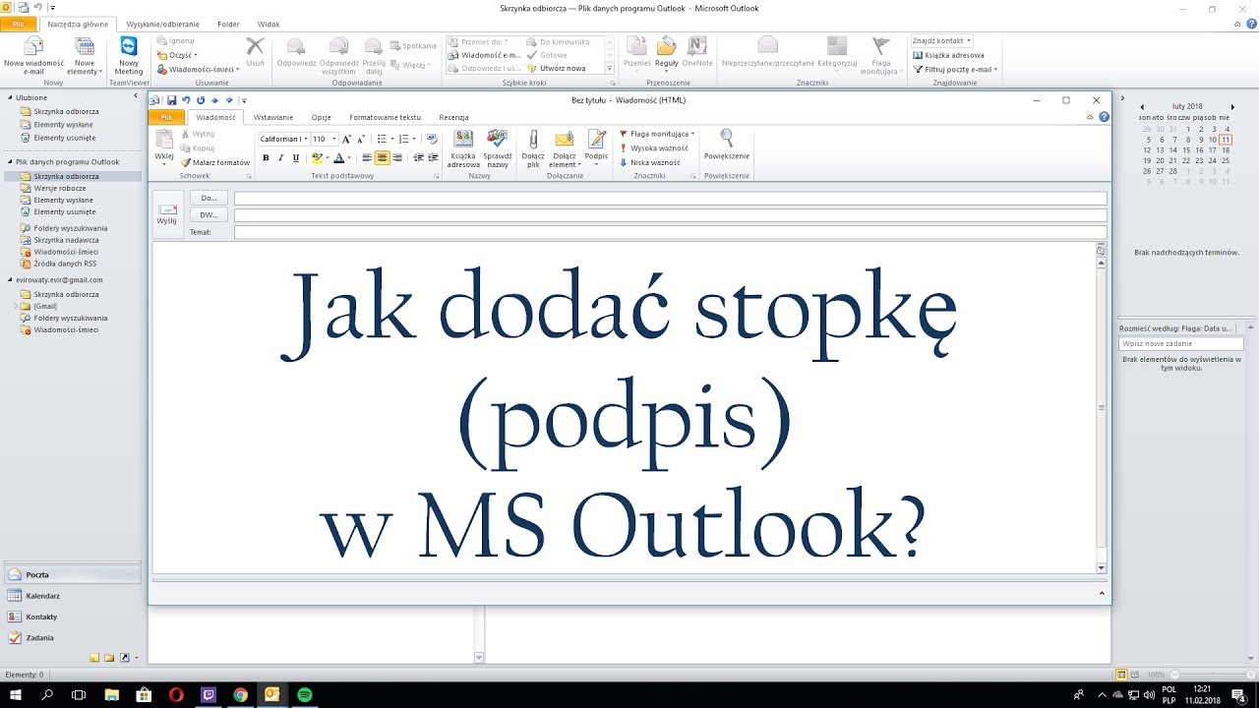This screenshot has width=1259, height=708.
Task: Expand the [Gmail] folder
Action: pos(16,306)
